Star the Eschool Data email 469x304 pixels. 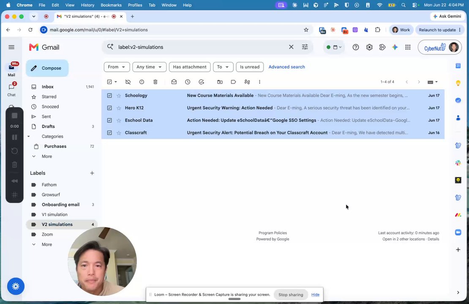pyautogui.click(x=119, y=120)
